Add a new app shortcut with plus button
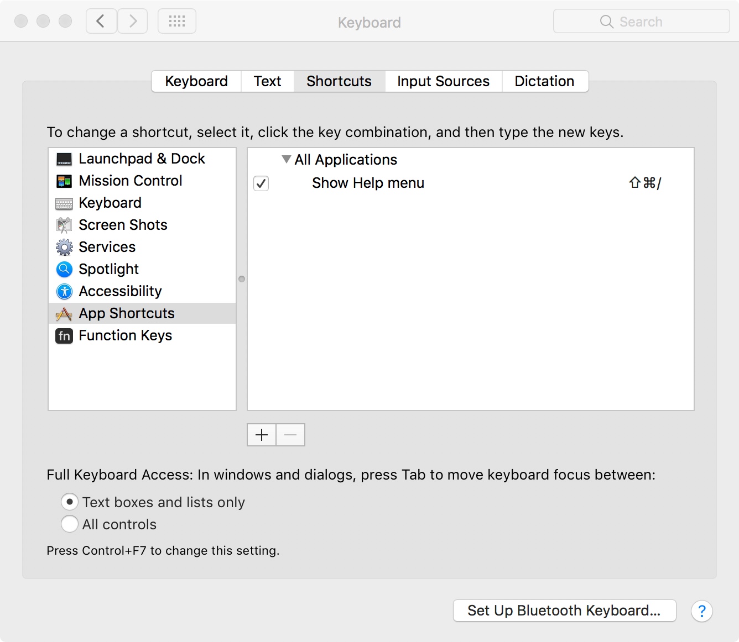 [262, 435]
